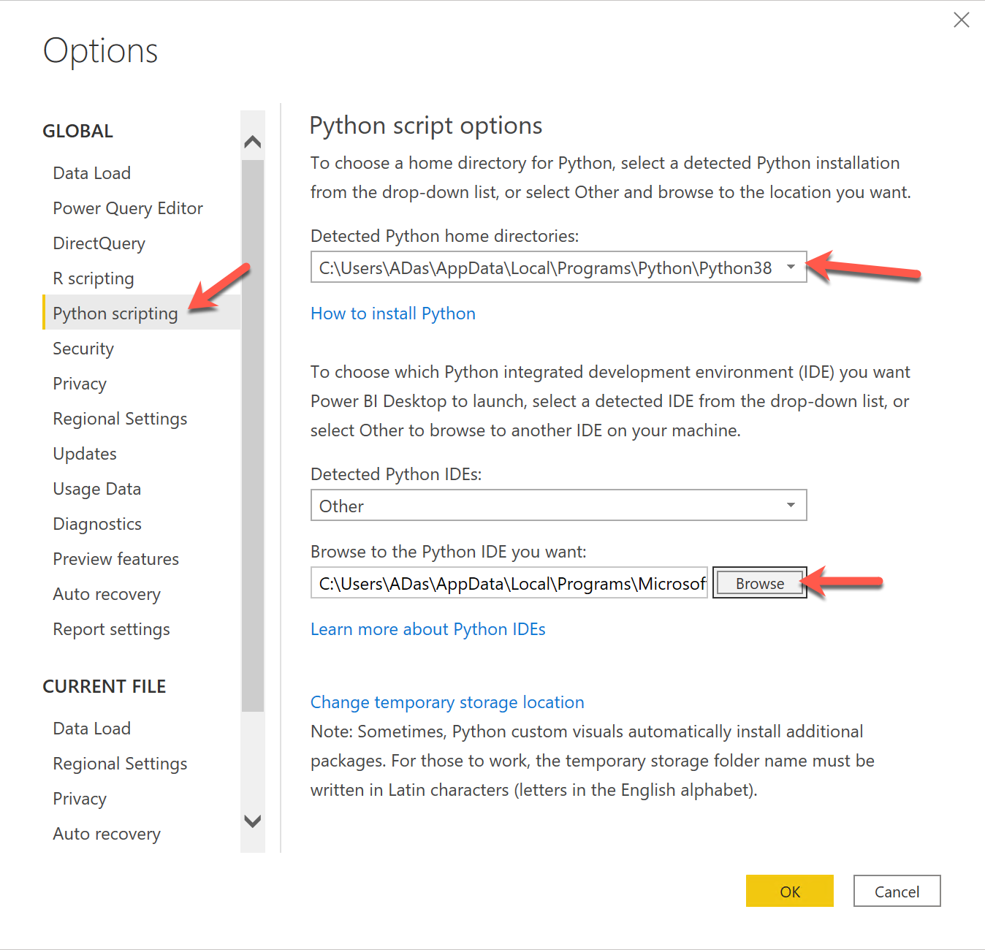Open Learn more about Python IDEs
Screen dimensions: 985x950
pyautogui.click(x=427, y=628)
